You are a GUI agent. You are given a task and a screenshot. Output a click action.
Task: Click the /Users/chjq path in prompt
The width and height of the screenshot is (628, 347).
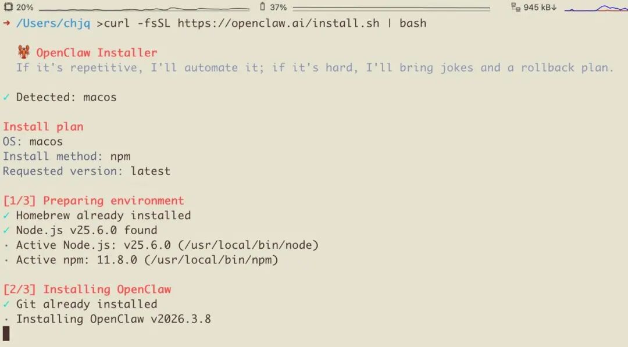click(x=53, y=24)
